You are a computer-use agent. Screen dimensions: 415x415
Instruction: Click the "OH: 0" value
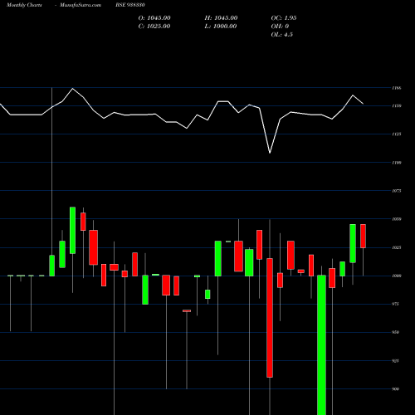click(x=280, y=26)
